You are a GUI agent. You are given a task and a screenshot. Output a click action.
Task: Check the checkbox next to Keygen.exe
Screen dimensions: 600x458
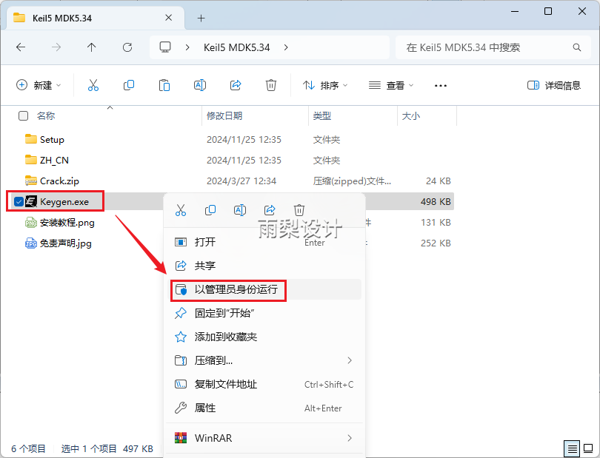coord(20,201)
